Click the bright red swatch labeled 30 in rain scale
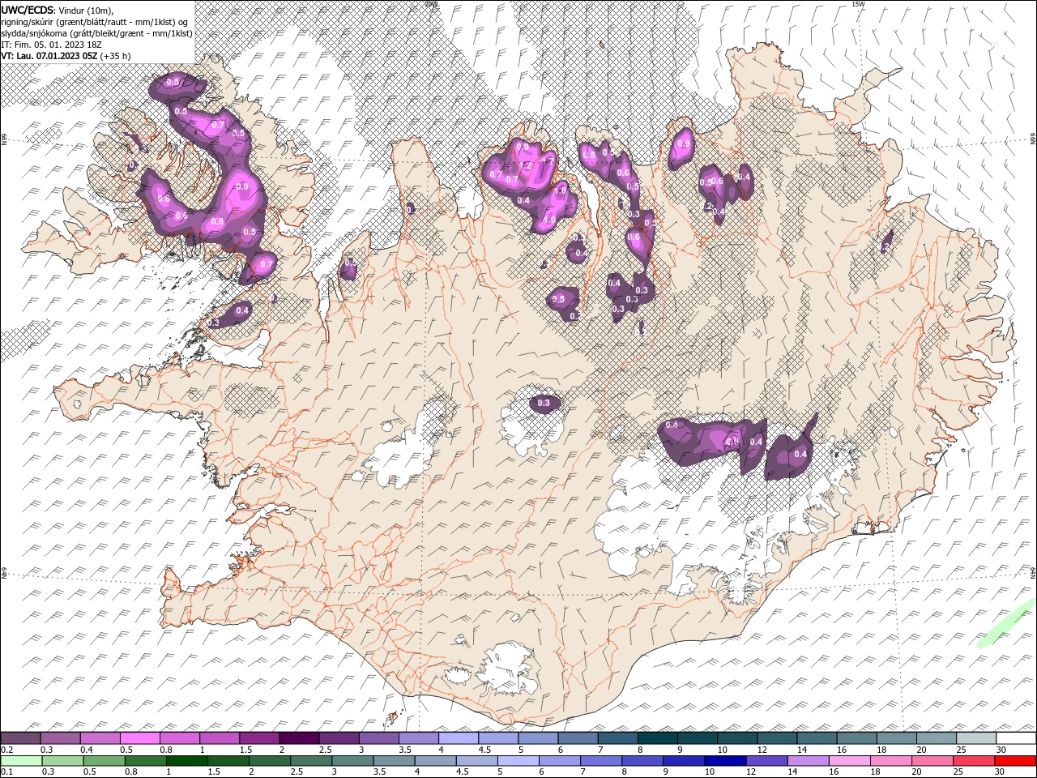 [x=1015, y=761]
